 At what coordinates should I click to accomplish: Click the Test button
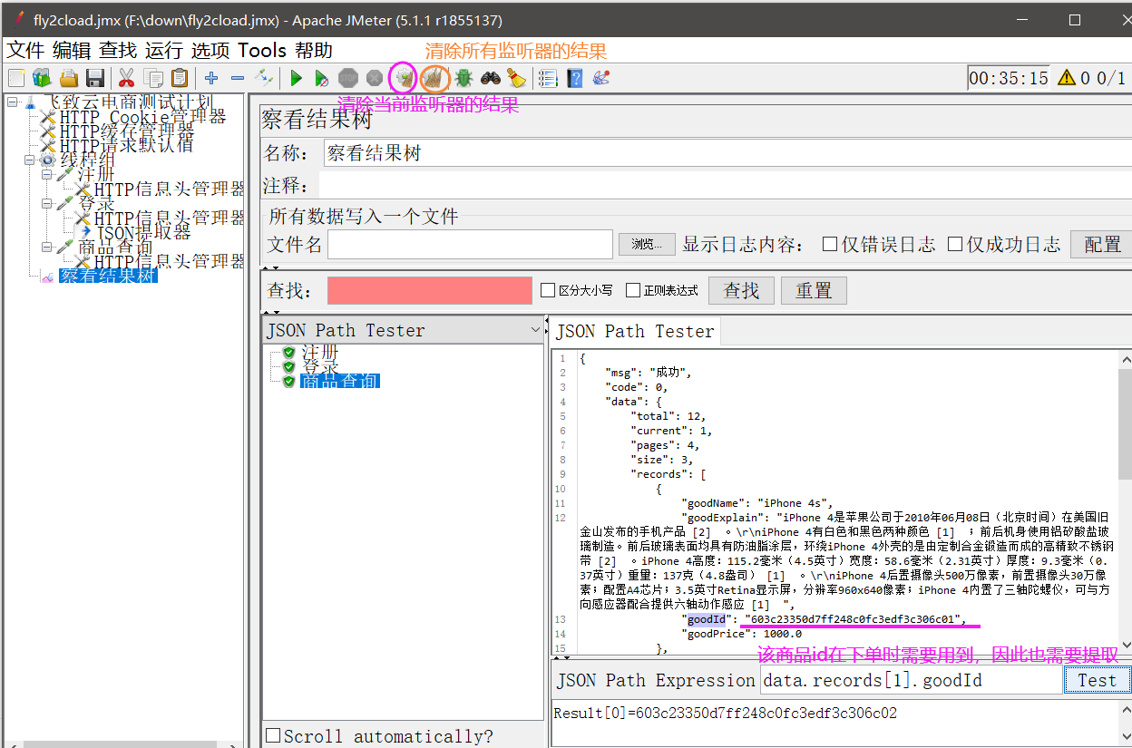[1097, 680]
